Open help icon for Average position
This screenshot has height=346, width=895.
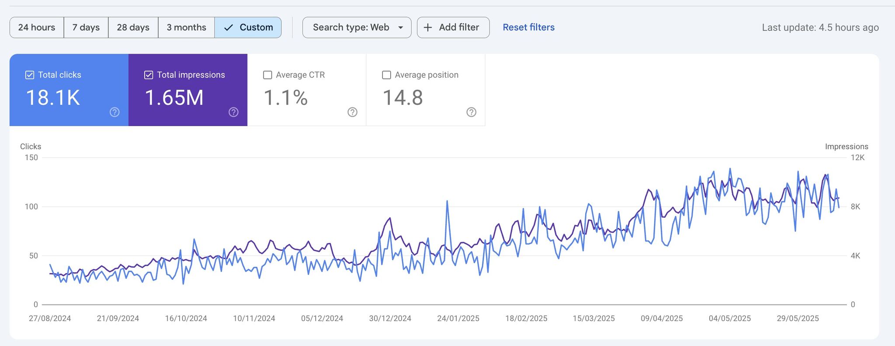[471, 112]
